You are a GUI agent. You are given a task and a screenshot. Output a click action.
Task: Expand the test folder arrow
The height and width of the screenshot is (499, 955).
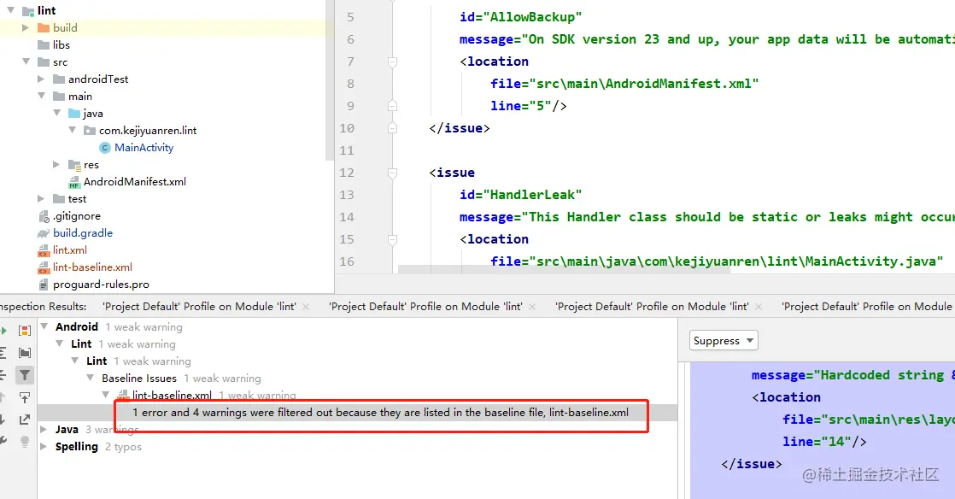[x=41, y=198]
